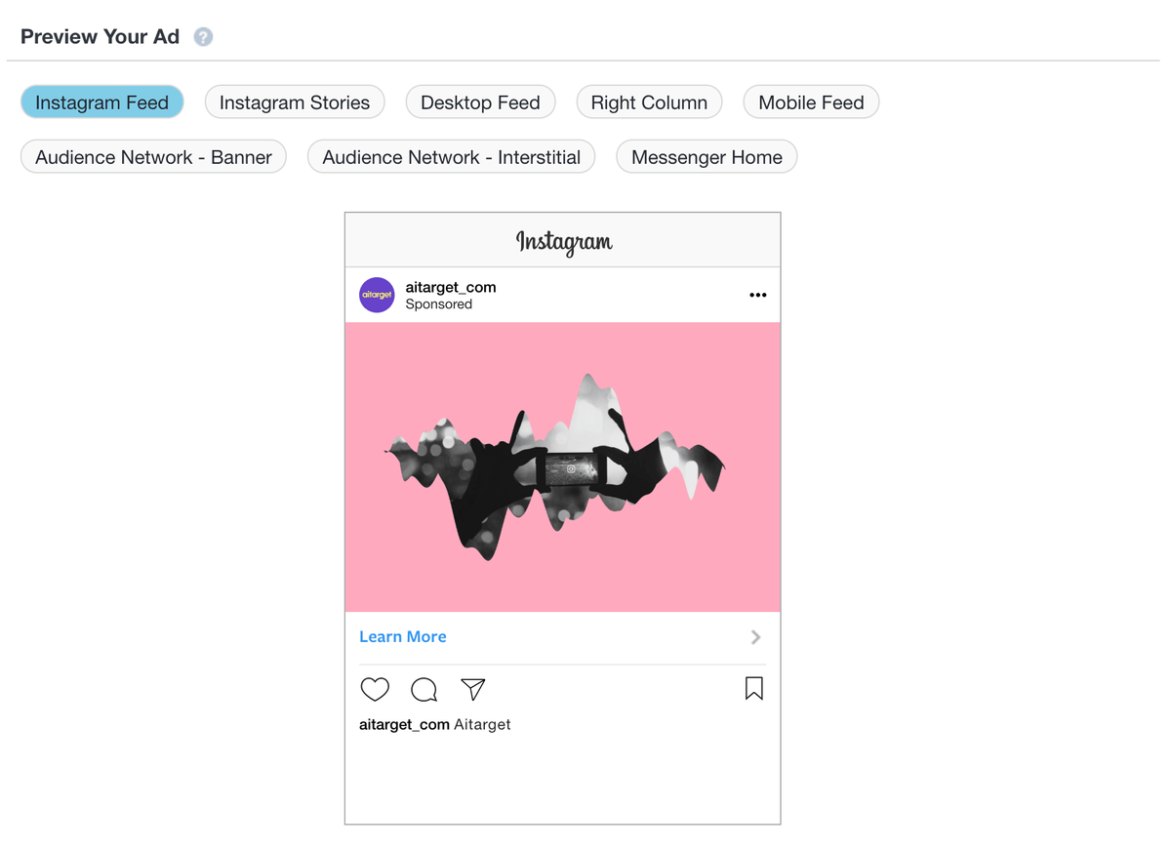1171x849 pixels.
Task: Click the Aitarget caption text
Action: pos(482,725)
